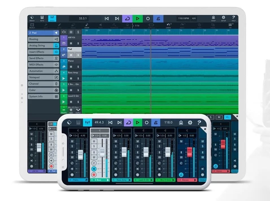Open the MEDIA browser on the tablet

click(x=32, y=19)
